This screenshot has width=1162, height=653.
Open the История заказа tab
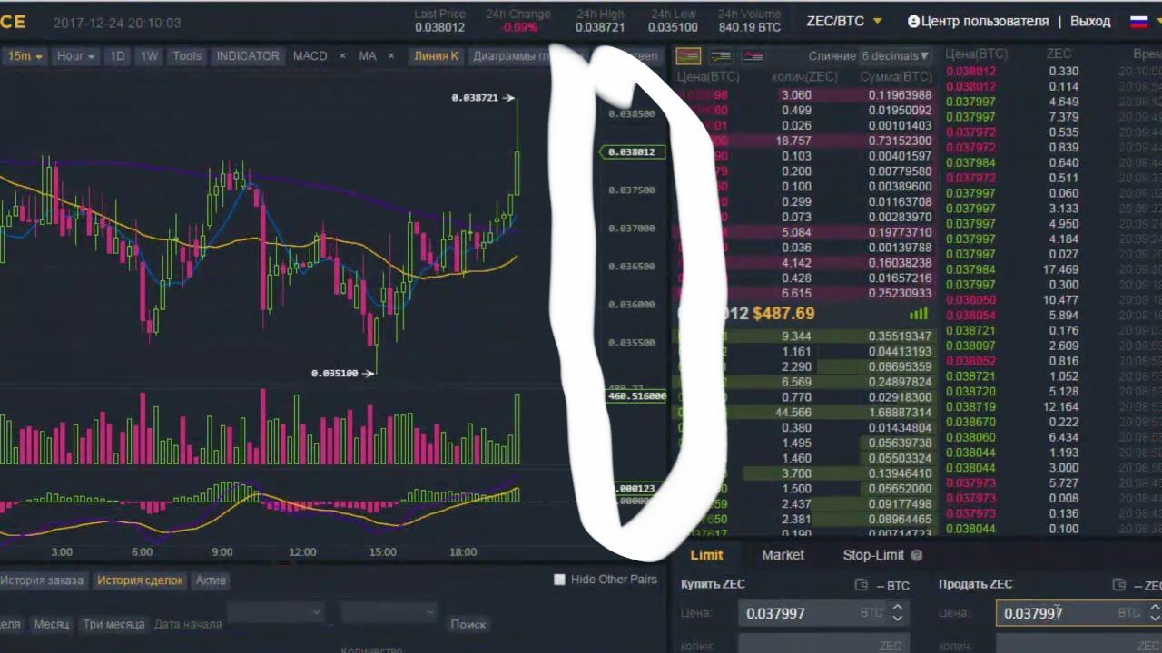point(42,580)
